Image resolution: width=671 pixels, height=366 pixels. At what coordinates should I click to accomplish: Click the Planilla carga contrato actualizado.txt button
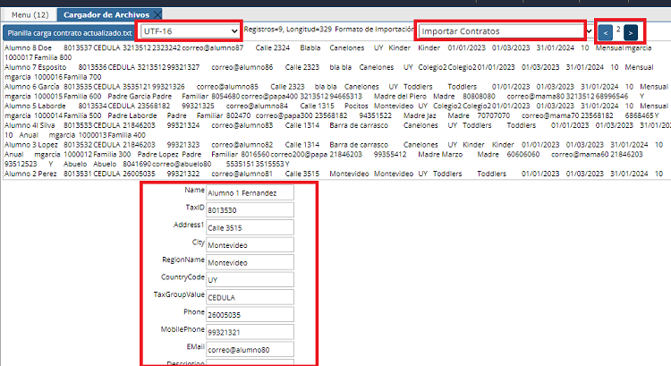pyautogui.click(x=70, y=31)
